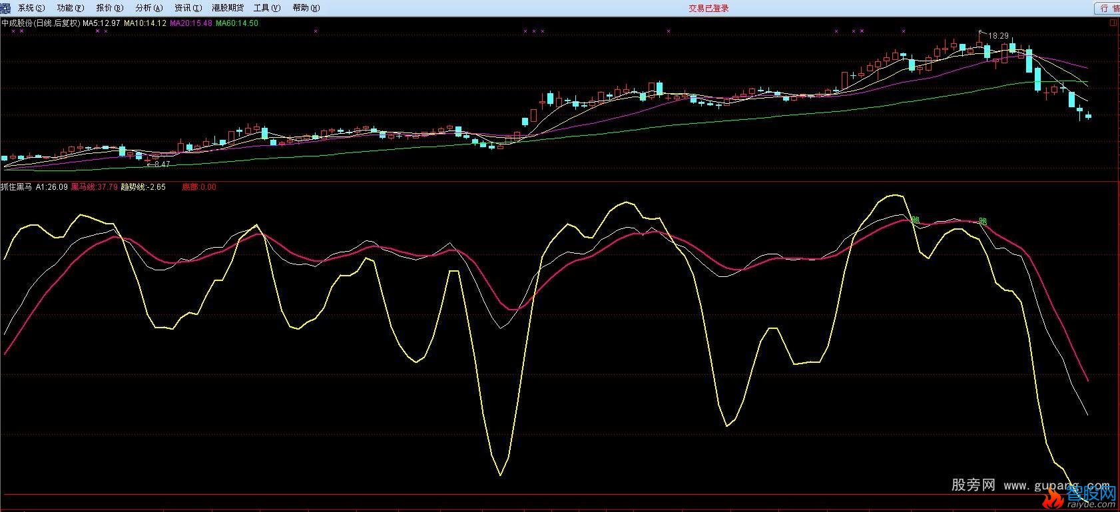The height and width of the screenshot is (512, 1120).
Task: Open the 报价(B) menu
Action: click(x=110, y=8)
